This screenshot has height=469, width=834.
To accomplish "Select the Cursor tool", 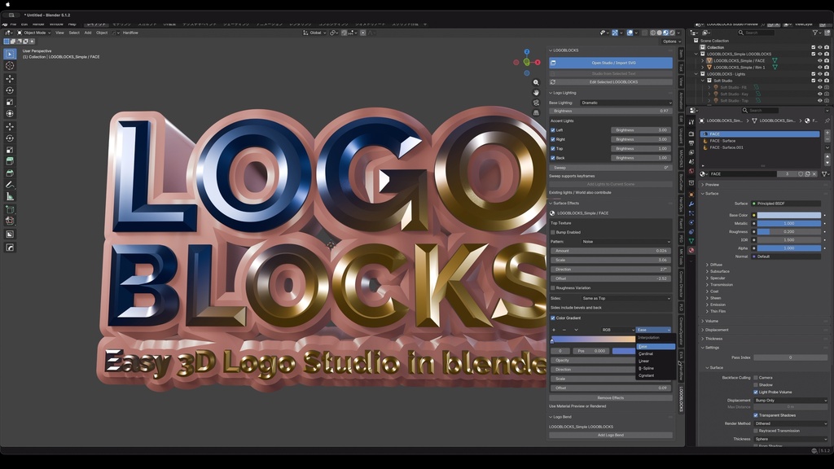I will pos(10,65).
